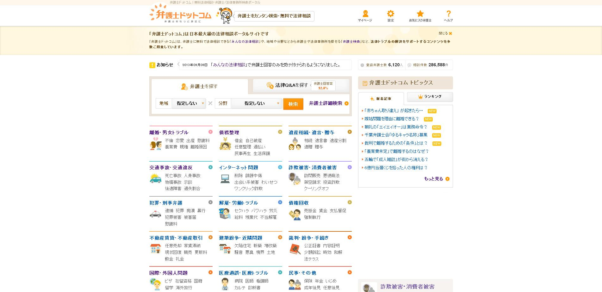Open 弁護士詳細検索 advanced search link
Image resolution: width=602 pixels, height=292 pixels.
pos(329,103)
